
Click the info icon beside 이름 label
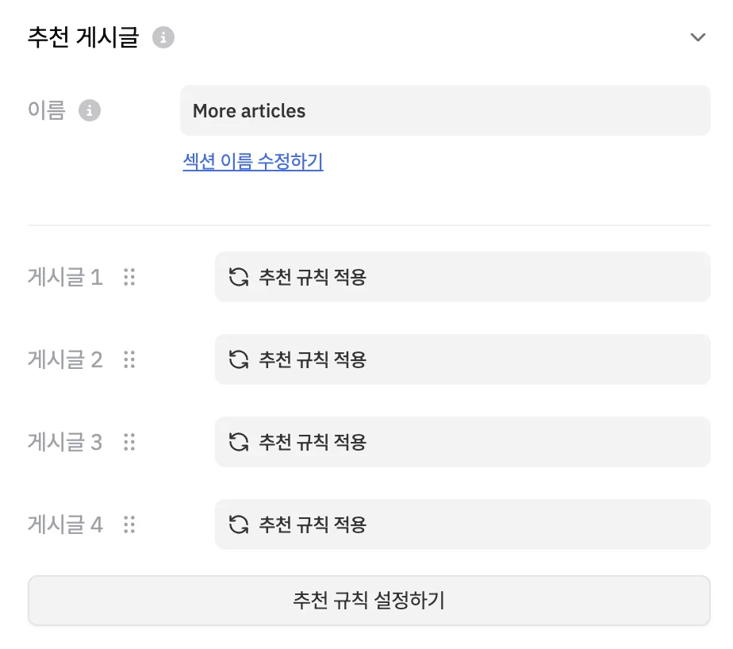(x=90, y=110)
